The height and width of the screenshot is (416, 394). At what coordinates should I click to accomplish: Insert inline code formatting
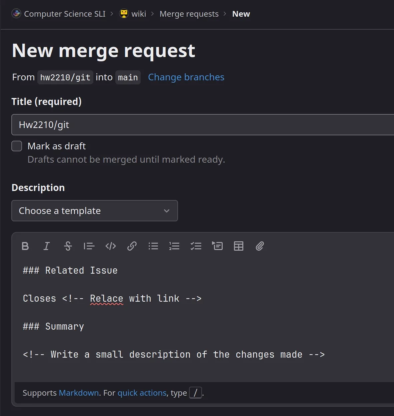(x=110, y=246)
